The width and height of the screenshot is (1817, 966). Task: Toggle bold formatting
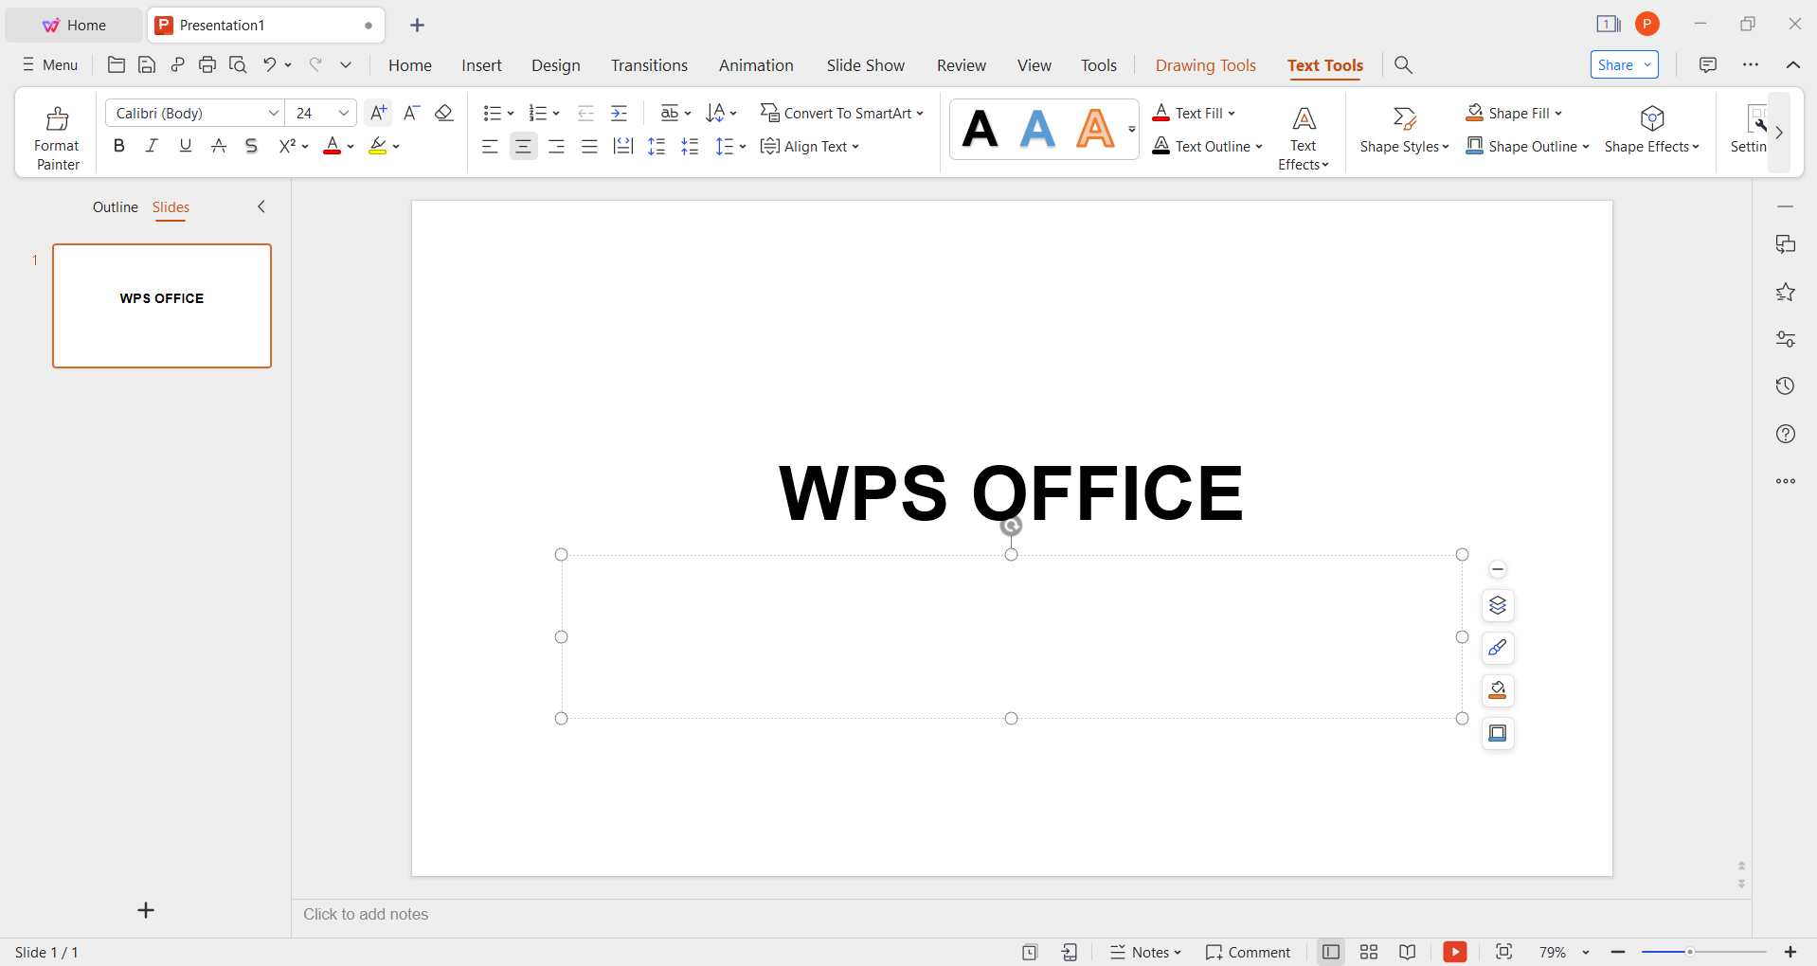[x=118, y=146]
